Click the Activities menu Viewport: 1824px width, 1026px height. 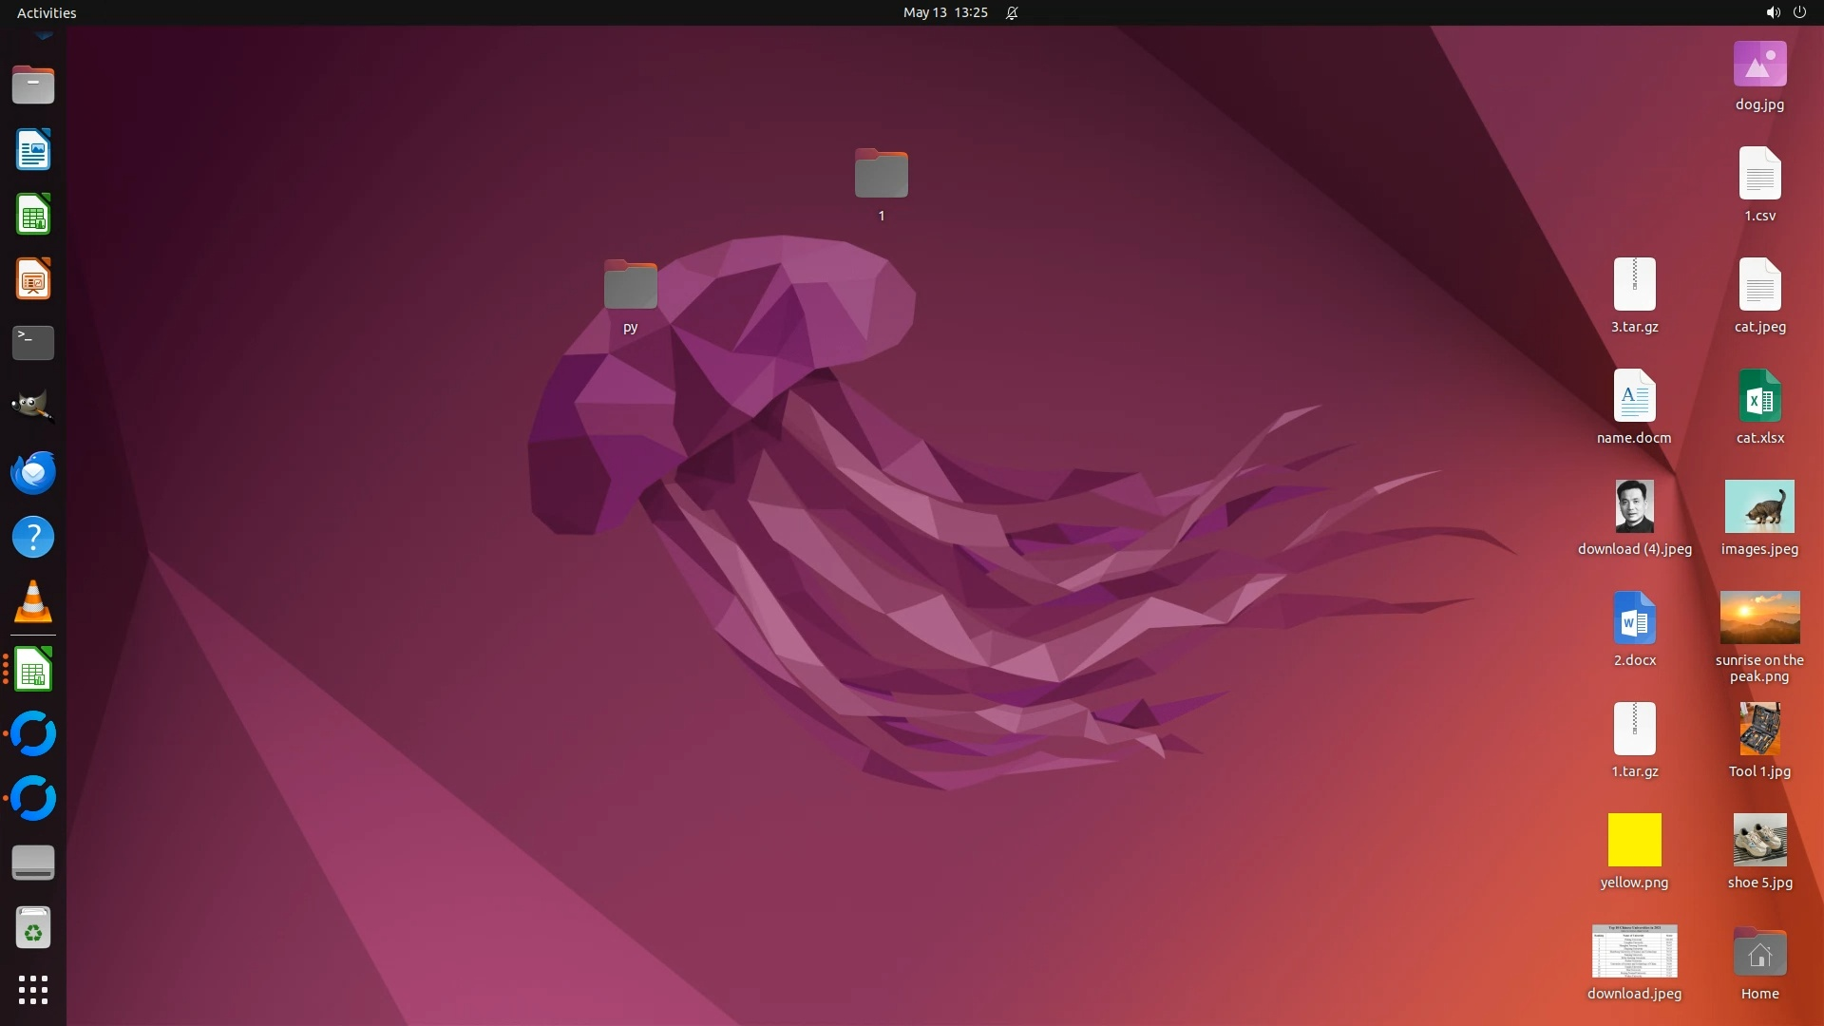47,12
